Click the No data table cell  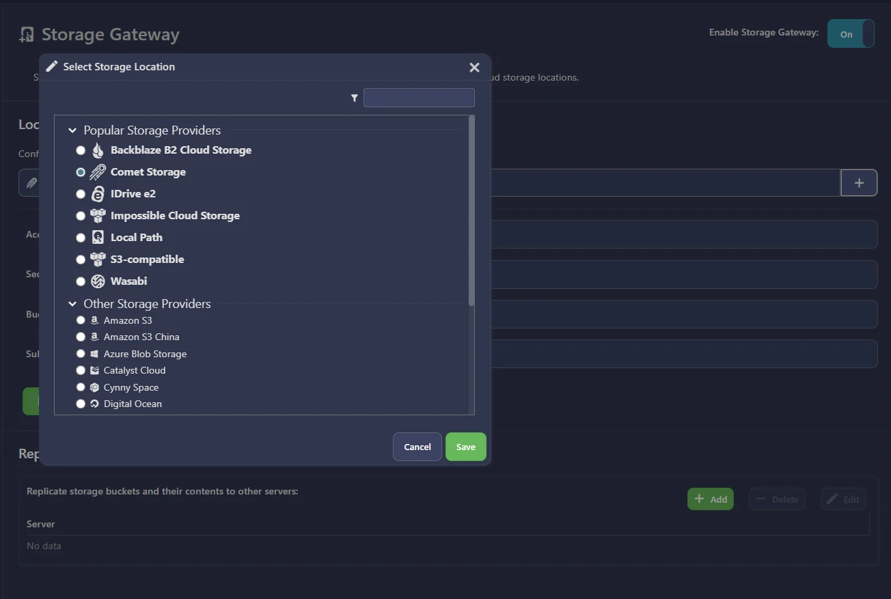click(x=44, y=546)
